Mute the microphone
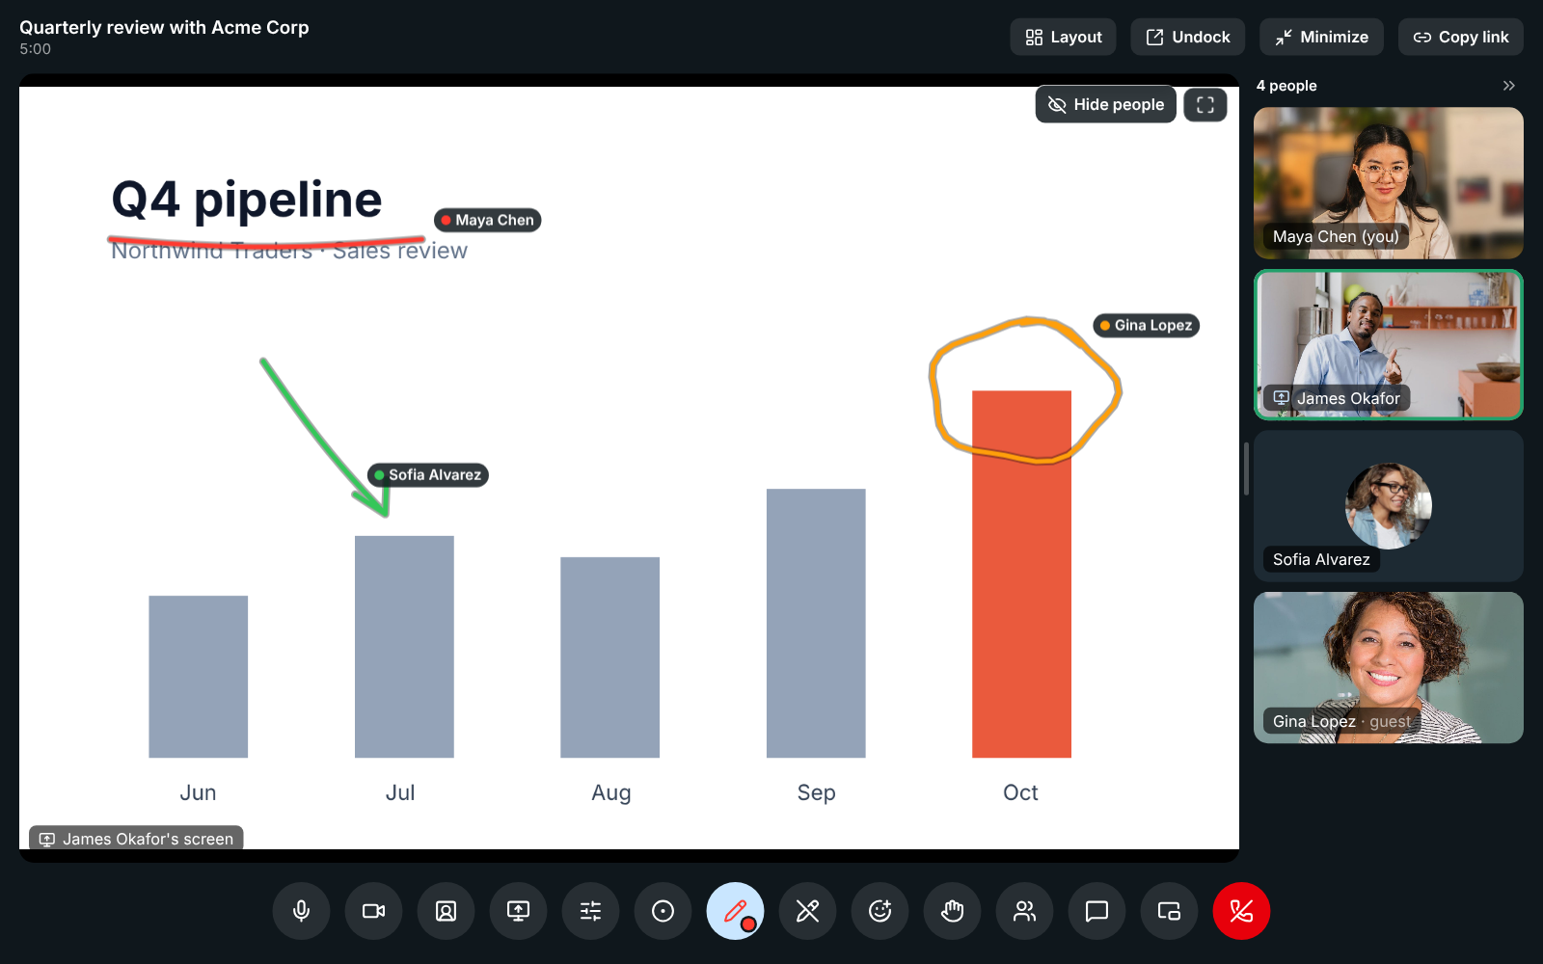The height and width of the screenshot is (964, 1543). (301, 911)
